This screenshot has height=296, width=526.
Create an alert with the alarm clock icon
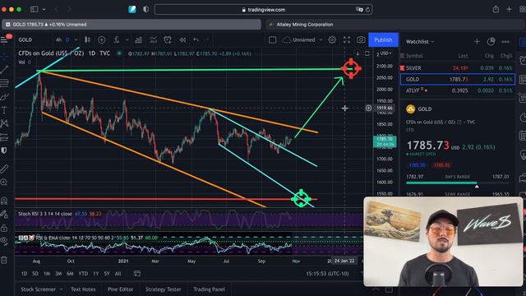[x=168, y=40]
